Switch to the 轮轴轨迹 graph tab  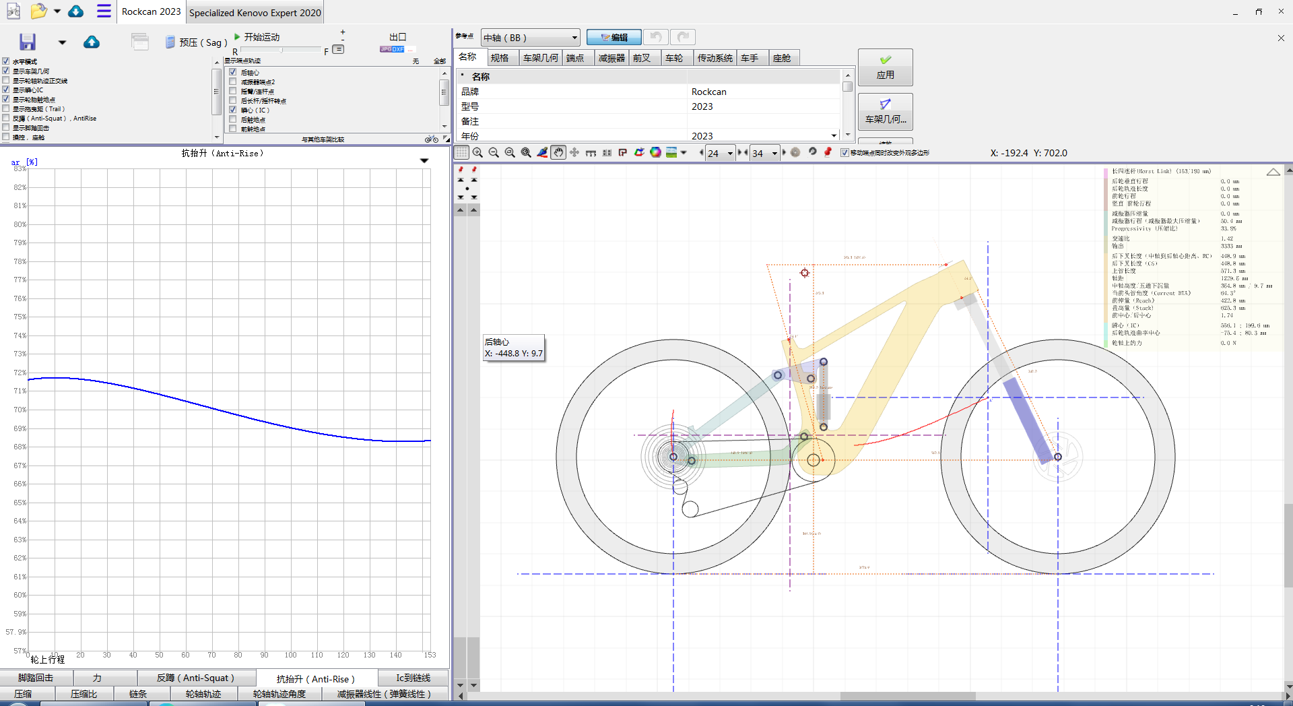[x=203, y=694]
